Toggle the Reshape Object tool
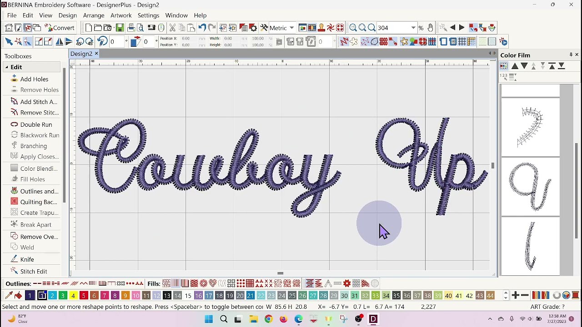582x327 pixels. point(27,42)
